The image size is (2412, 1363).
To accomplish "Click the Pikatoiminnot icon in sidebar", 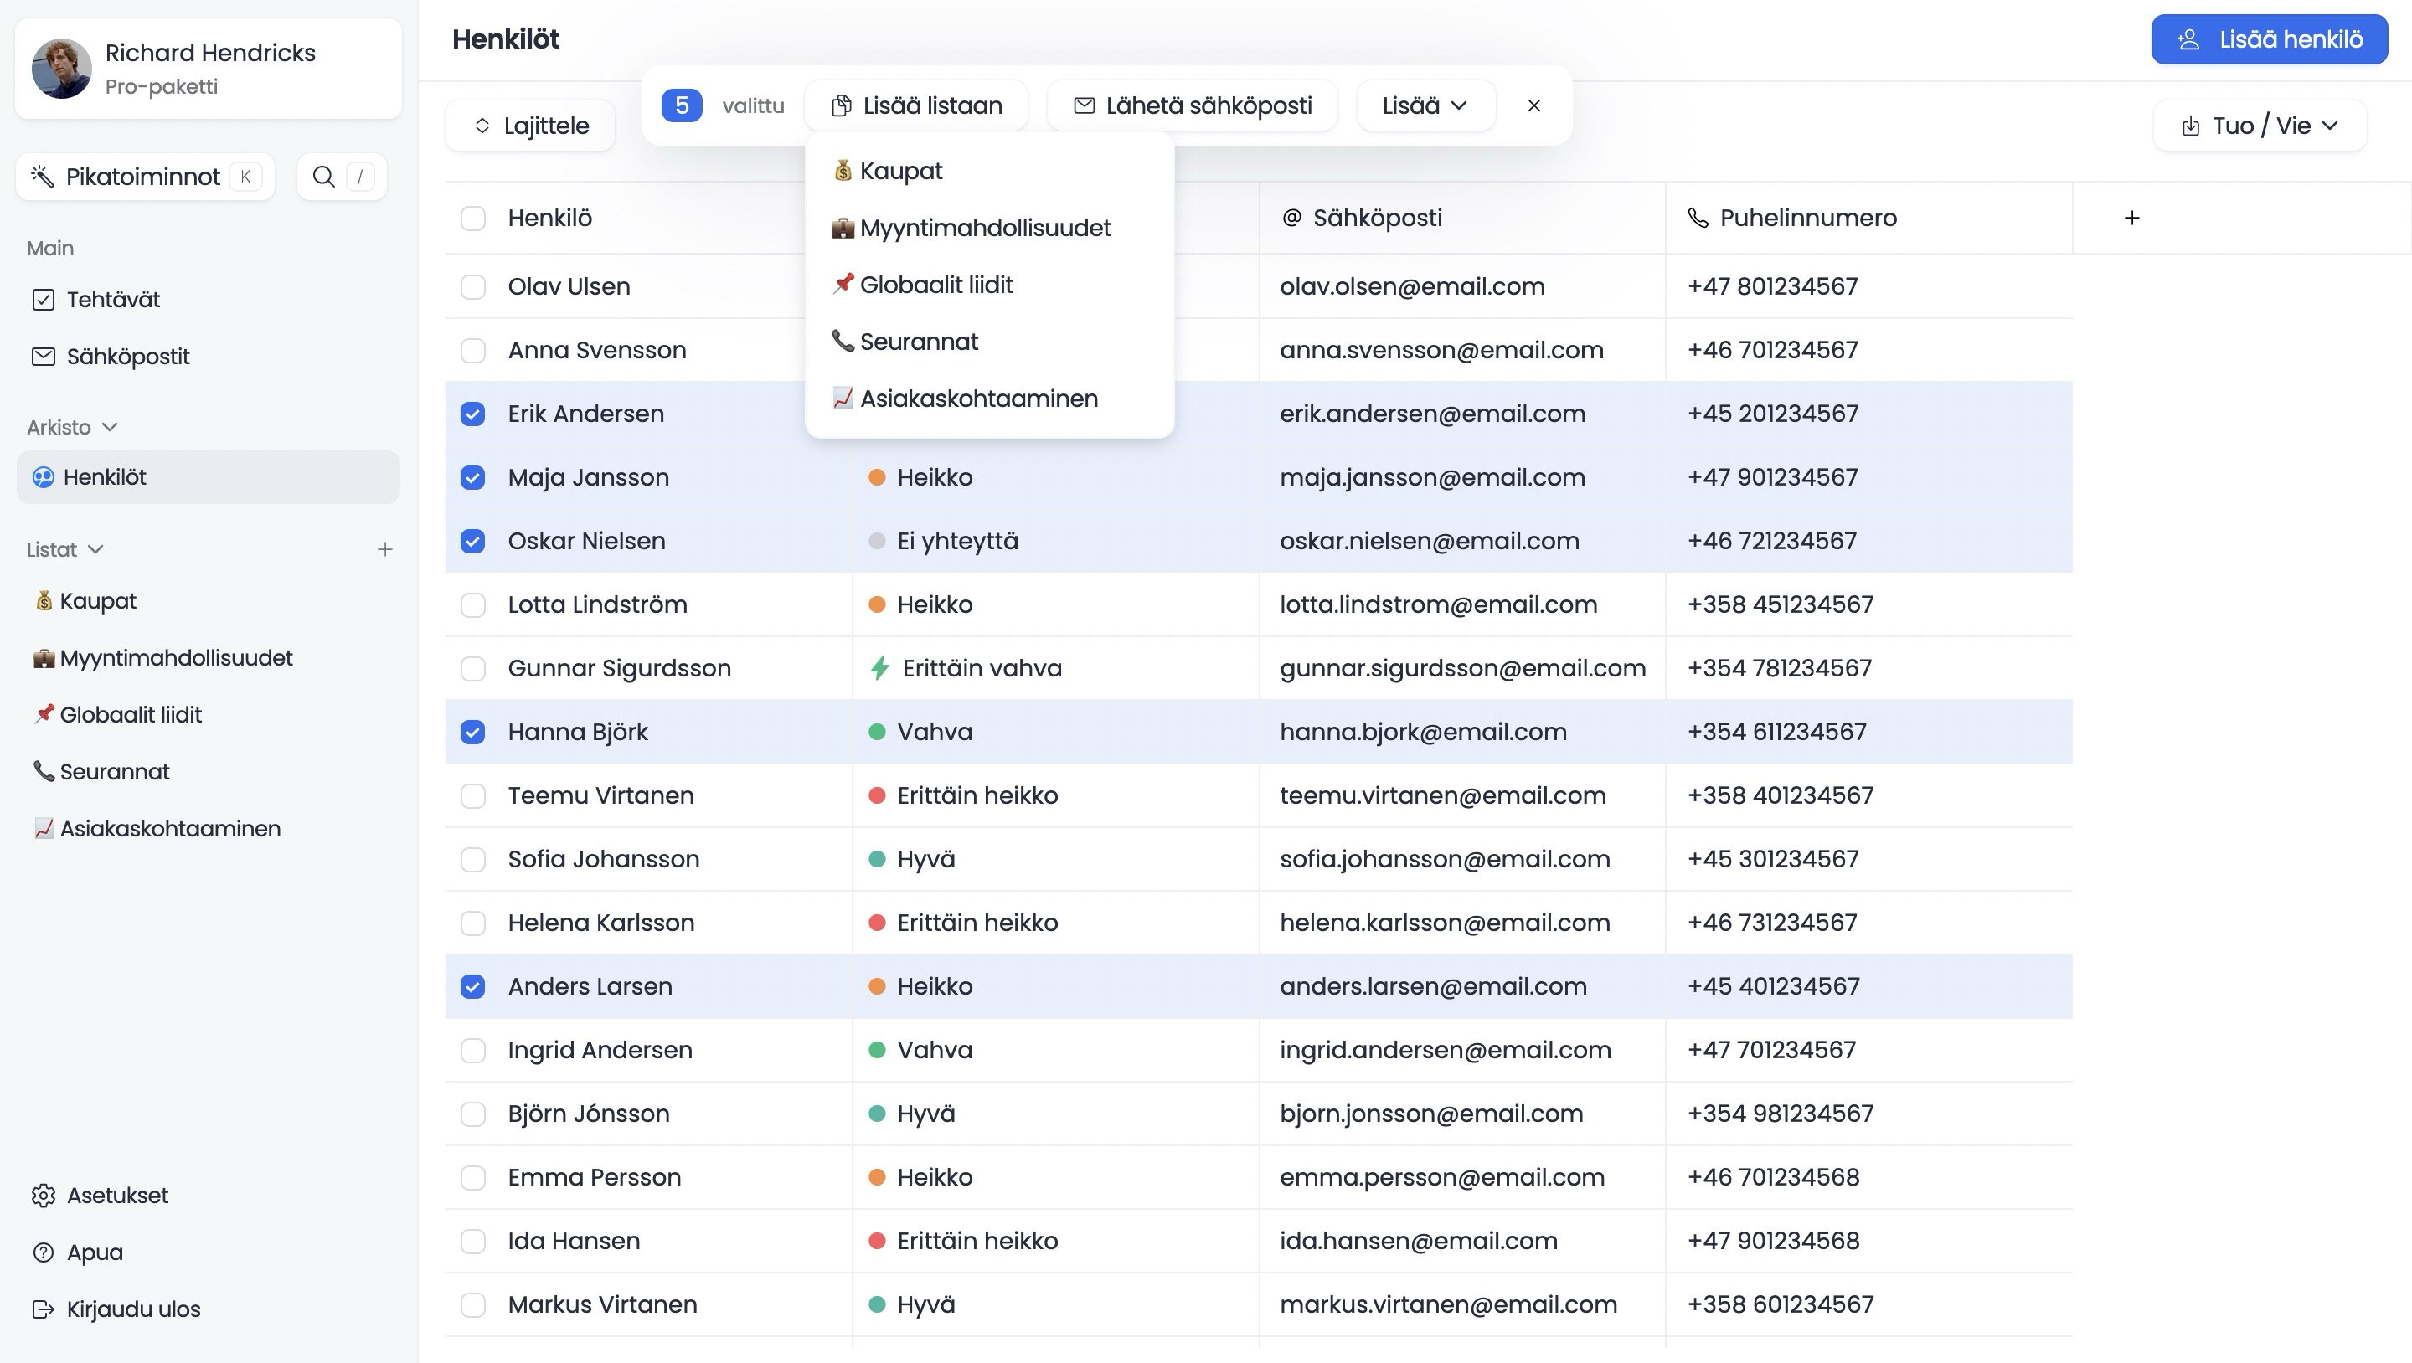I will [41, 176].
